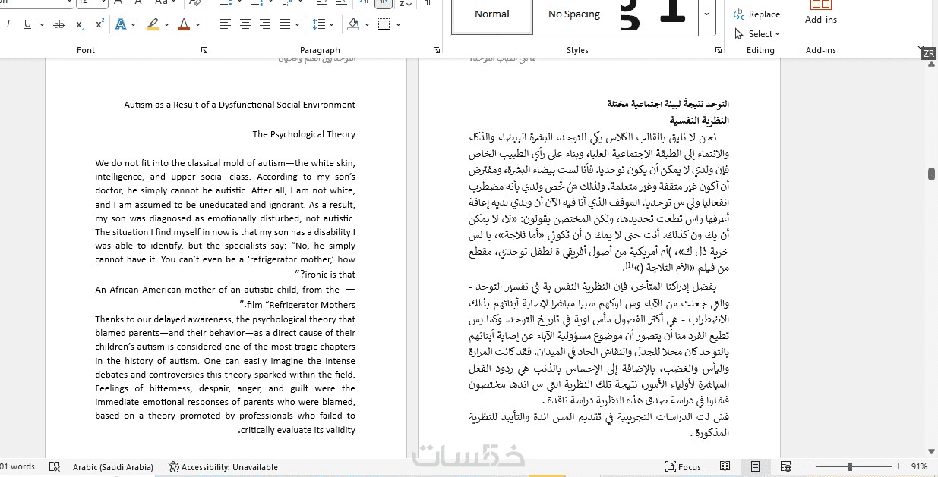Expand borders dropdown arrow

[x=397, y=24]
